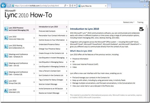Click the site favicon in address bar
The width and height of the screenshot is (150, 103).
pos(13,6)
